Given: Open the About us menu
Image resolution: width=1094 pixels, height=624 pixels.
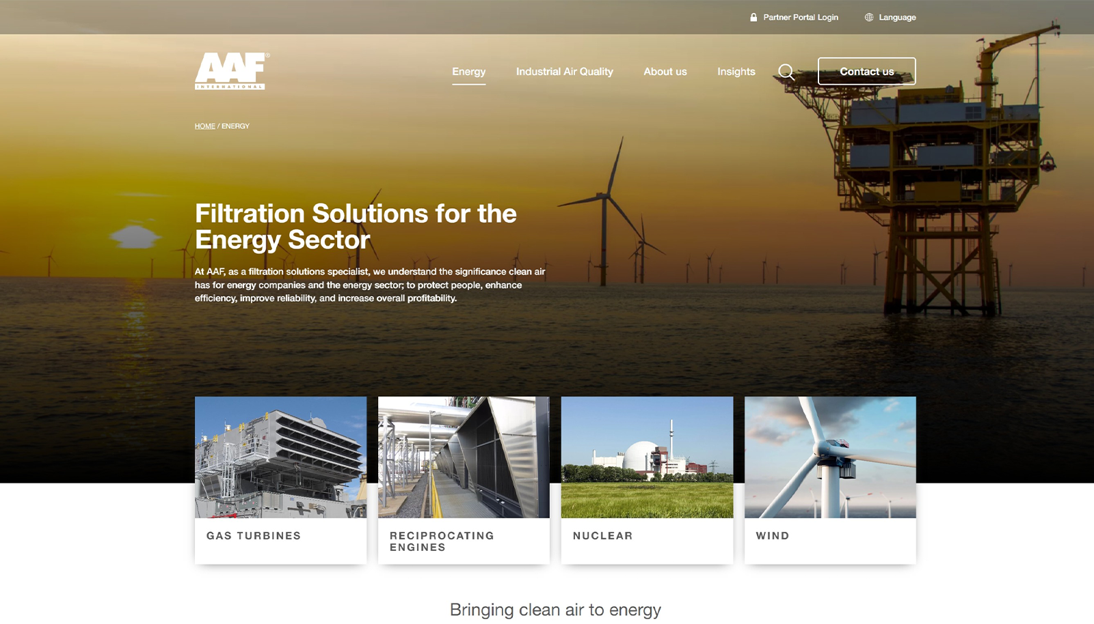Looking at the screenshot, I should point(665,71).
